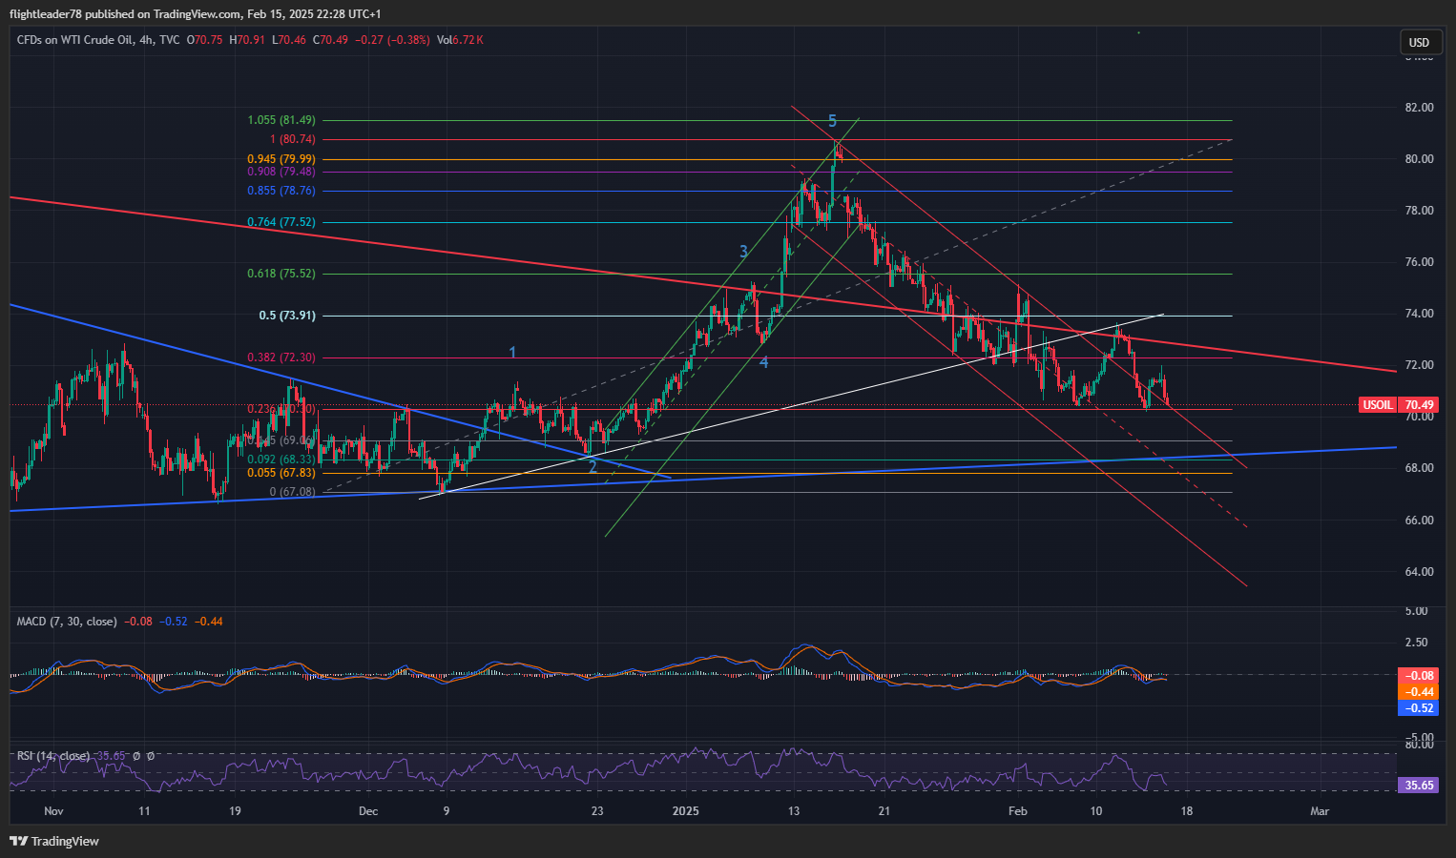Click the change value −0.27 (−0.38%)

point(391,40)
